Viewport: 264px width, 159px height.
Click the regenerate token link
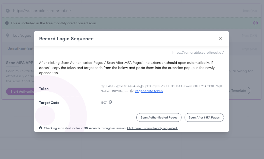coord(149,91)
